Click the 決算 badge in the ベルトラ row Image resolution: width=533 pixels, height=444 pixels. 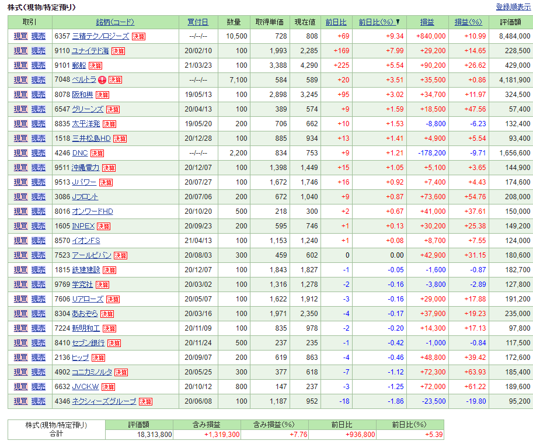tap(115, 80)
